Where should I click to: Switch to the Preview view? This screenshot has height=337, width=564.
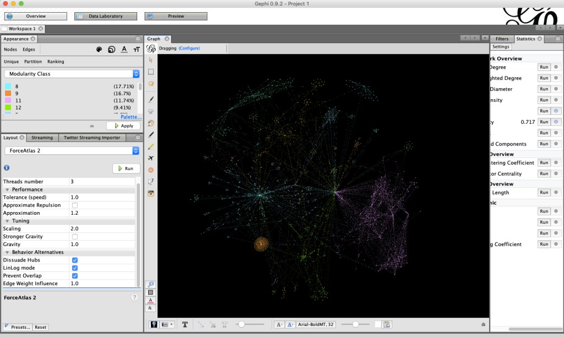(176, 16)
